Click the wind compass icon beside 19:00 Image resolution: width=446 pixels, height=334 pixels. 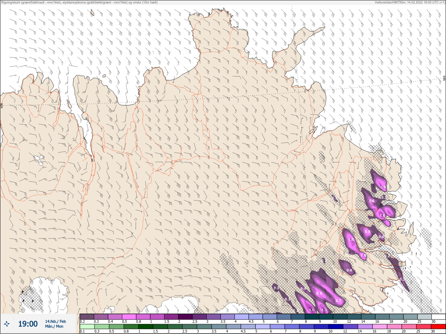[7, 324]
